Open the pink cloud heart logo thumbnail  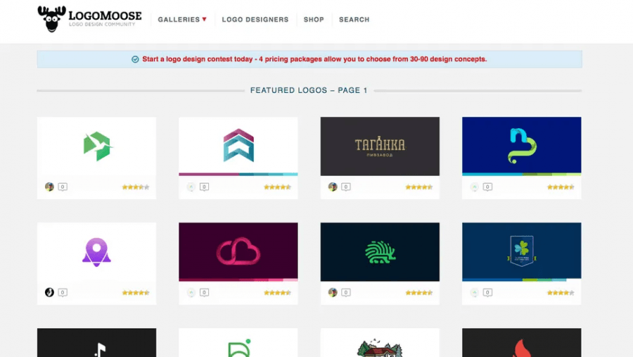[238, 251]
